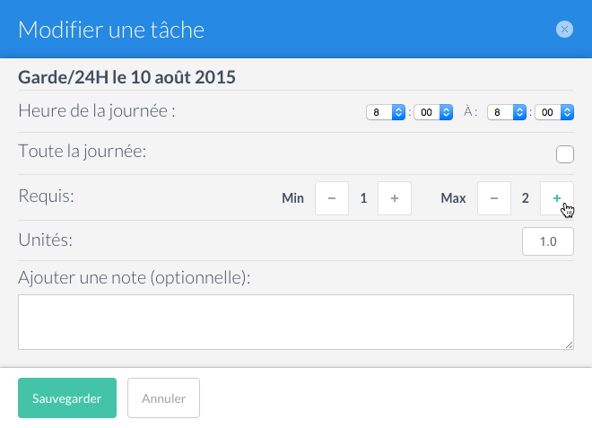Increase the Min required value
Viewport: 592px width, 428px height.
pos(395,198)
